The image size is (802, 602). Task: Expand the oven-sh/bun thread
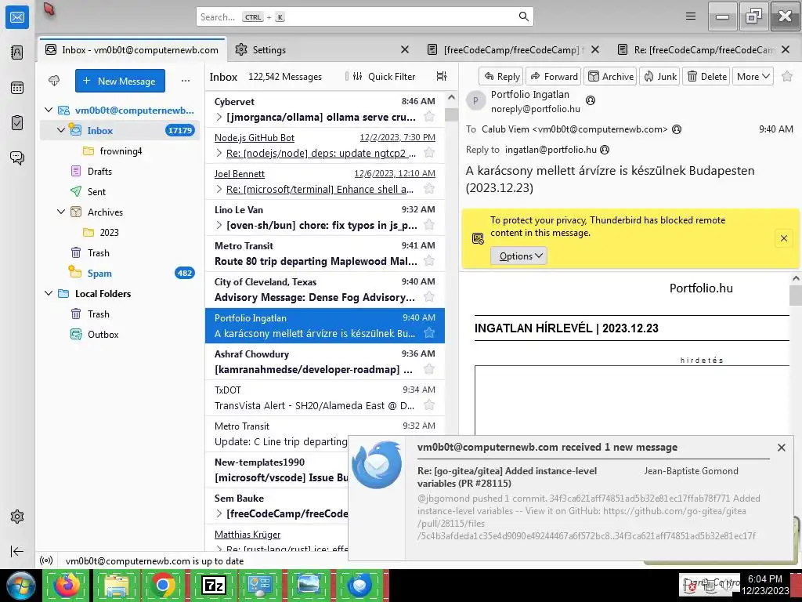click(219, 225)
